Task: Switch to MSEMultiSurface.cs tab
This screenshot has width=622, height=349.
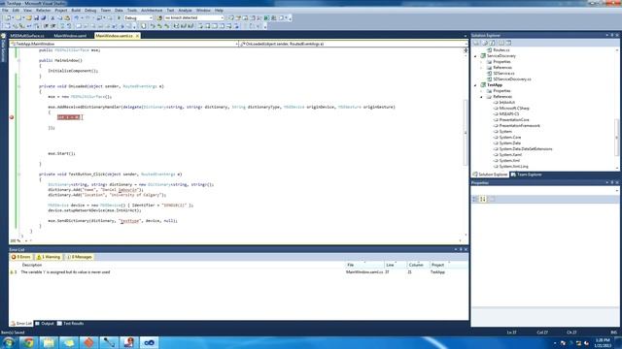Action: coord(27,36)
